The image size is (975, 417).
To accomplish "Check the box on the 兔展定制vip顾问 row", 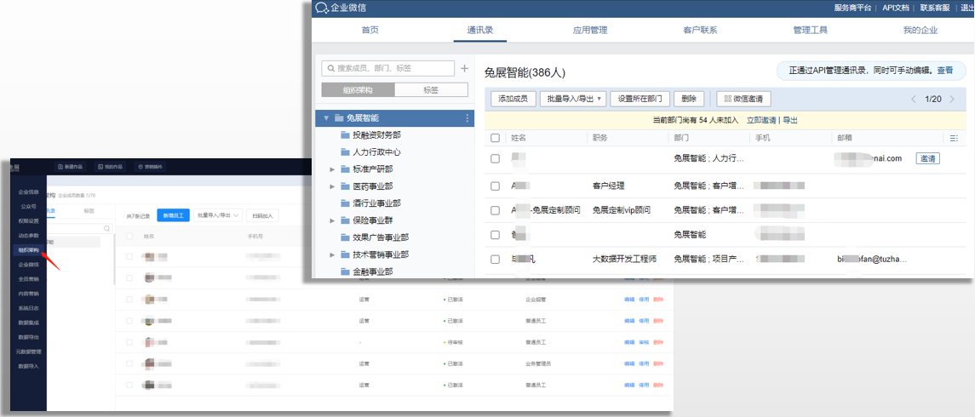I will click(495, 210).
